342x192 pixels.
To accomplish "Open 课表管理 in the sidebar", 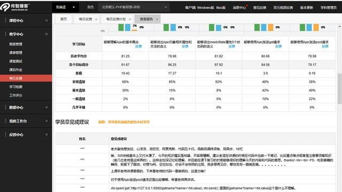I will [x=15, y=53].
